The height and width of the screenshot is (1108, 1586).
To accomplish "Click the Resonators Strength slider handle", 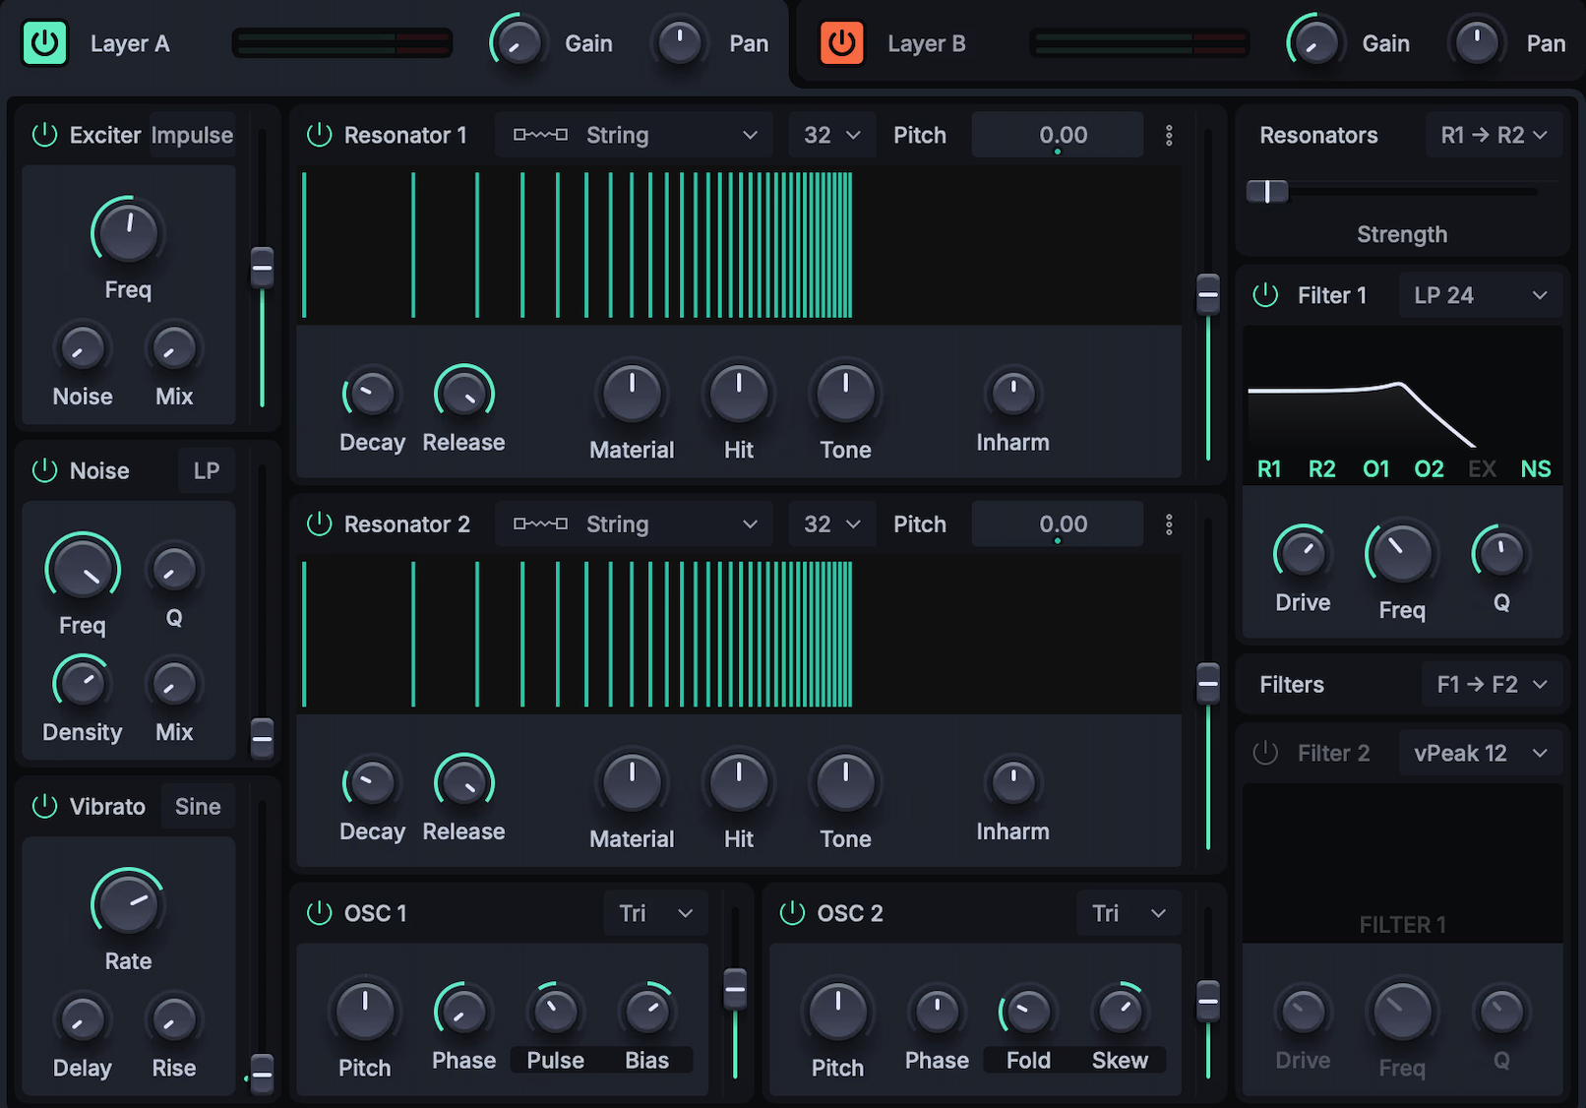I will [1267, 191].
